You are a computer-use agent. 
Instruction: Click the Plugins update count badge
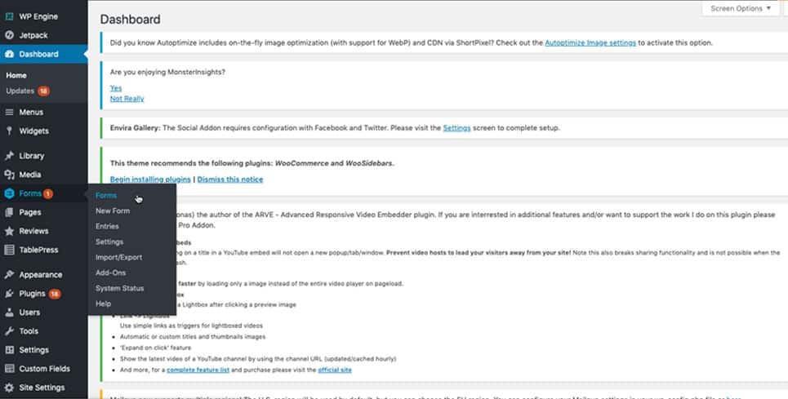[x=55, y=294]
